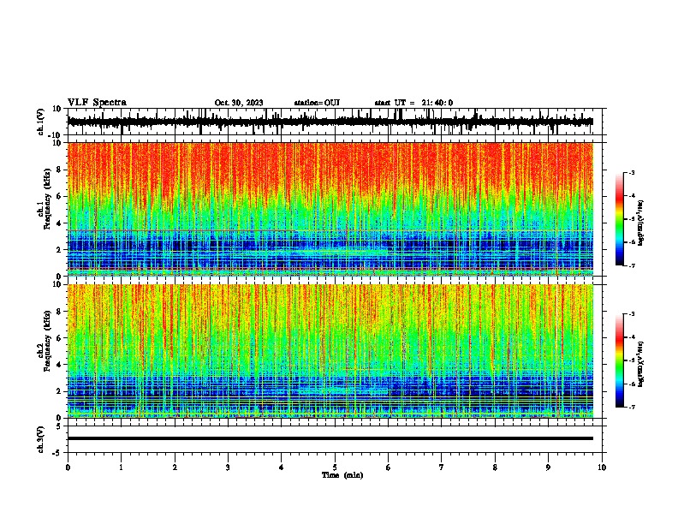Click the time axis tick label "3"
The height and width of the screenshot is (524, 678).
coord(228,467)
